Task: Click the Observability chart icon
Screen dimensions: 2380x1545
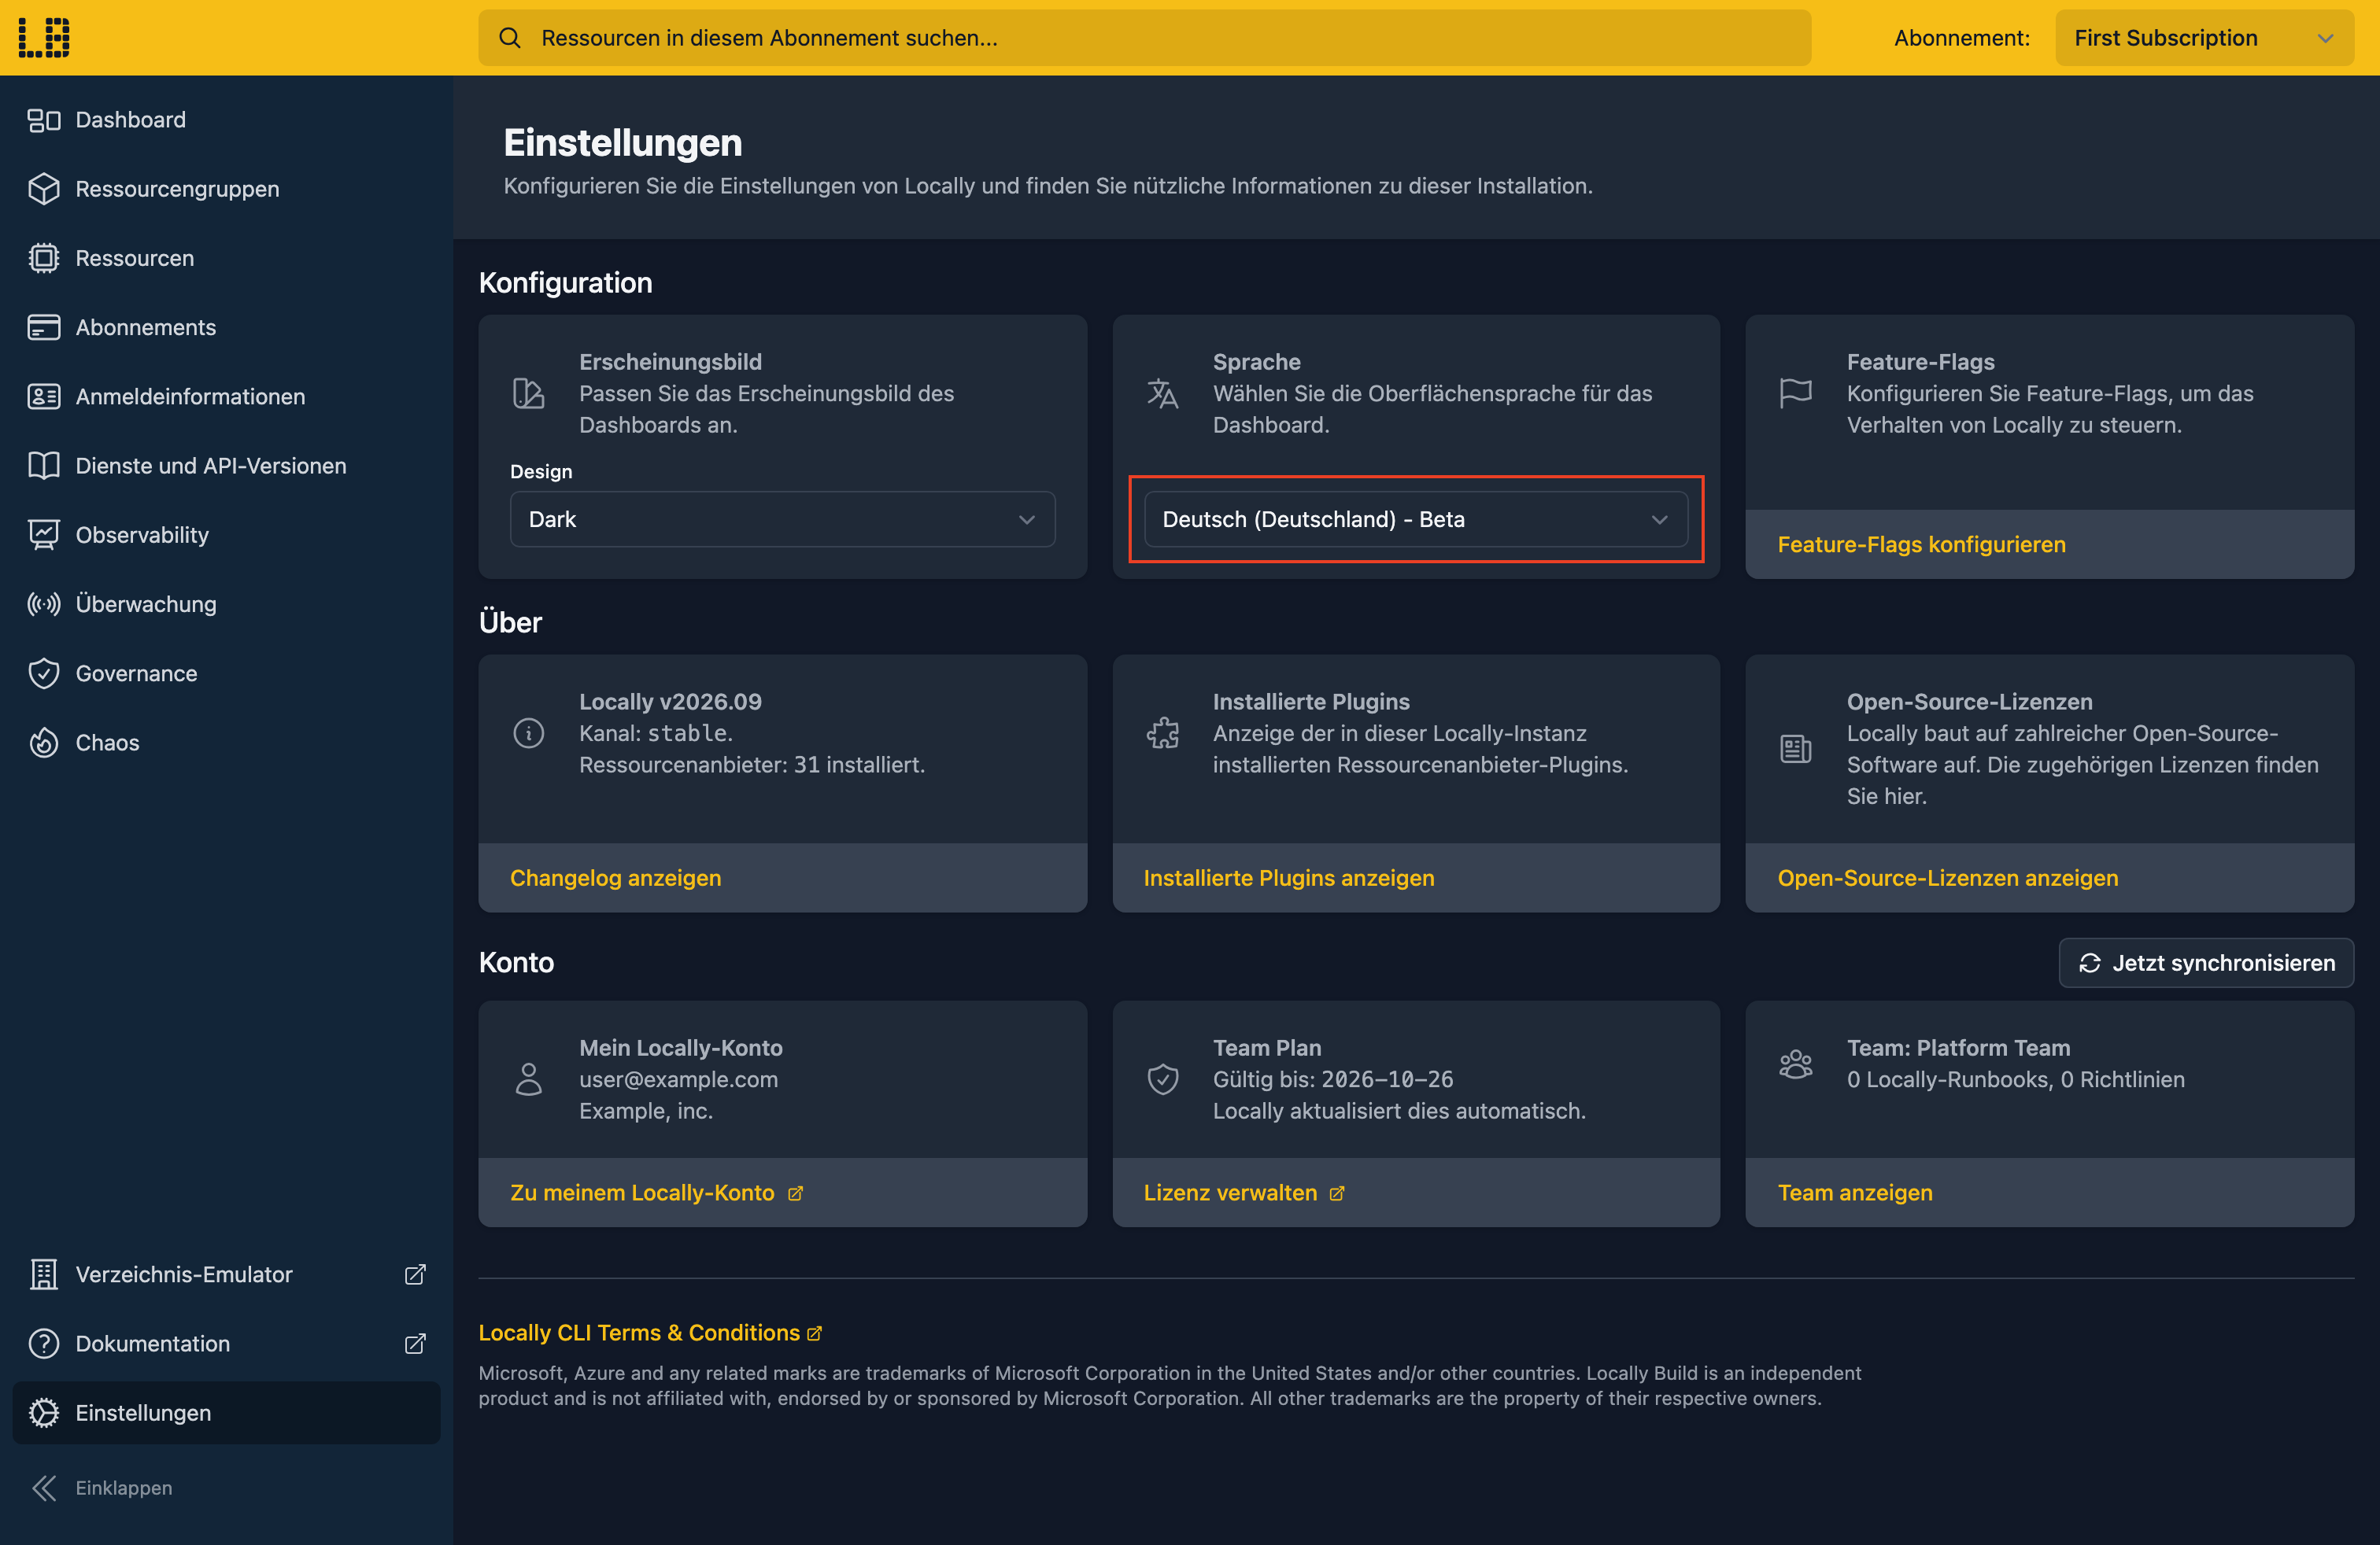Action: [x=44, y=535]
